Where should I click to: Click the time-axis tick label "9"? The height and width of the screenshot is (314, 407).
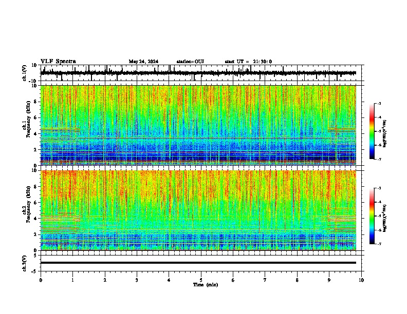point(329,280)
